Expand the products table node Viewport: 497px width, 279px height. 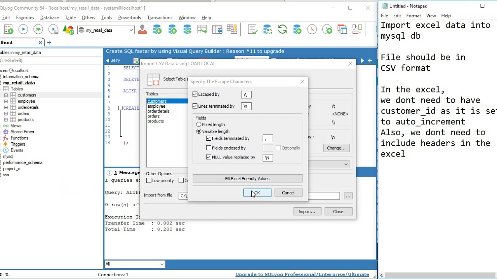6,120
